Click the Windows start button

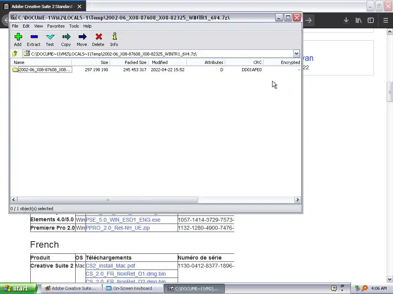click(x=18, y=288)
